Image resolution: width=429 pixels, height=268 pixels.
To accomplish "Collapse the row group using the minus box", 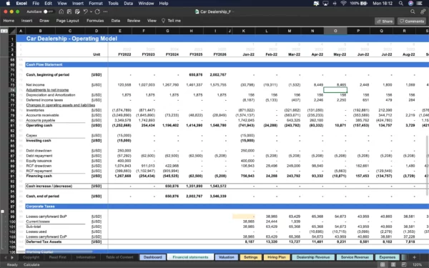I will pos(2,212).
